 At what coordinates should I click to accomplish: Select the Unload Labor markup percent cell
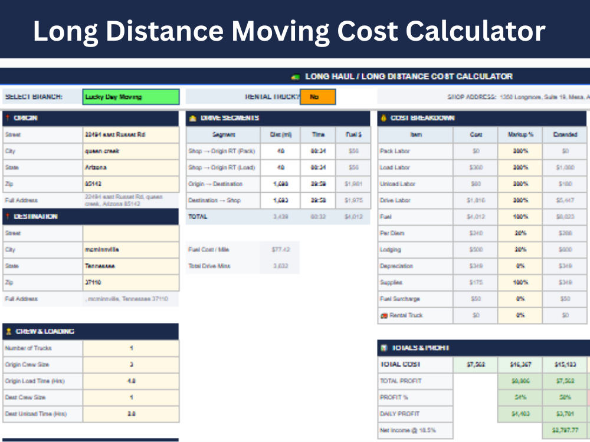click(x=520, y=184)
